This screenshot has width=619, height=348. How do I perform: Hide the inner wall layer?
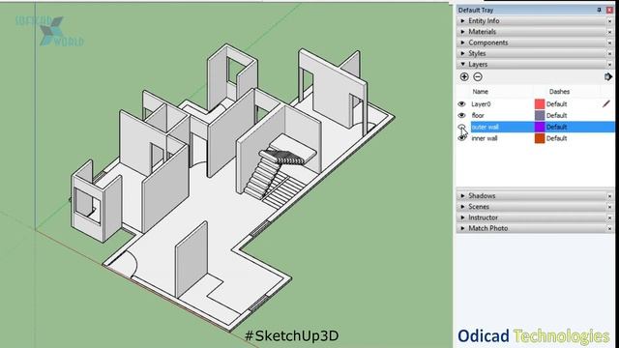click(x=461, y=138)
